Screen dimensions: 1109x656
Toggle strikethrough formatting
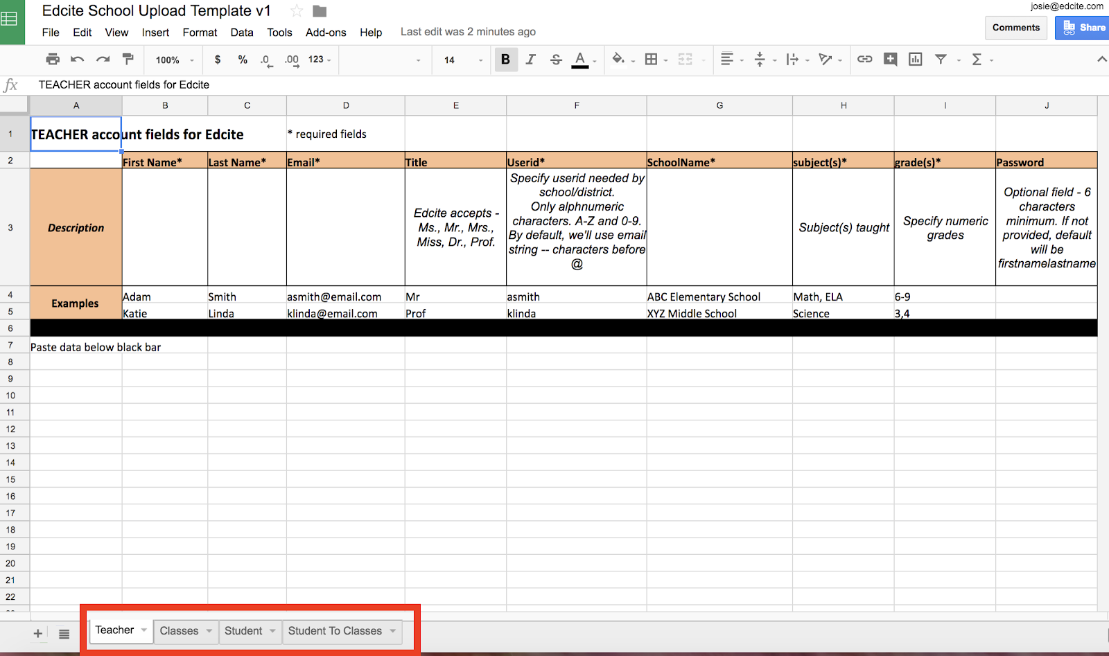556,60
